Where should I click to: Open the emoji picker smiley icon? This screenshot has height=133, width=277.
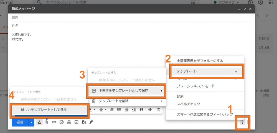pos(61,122)
